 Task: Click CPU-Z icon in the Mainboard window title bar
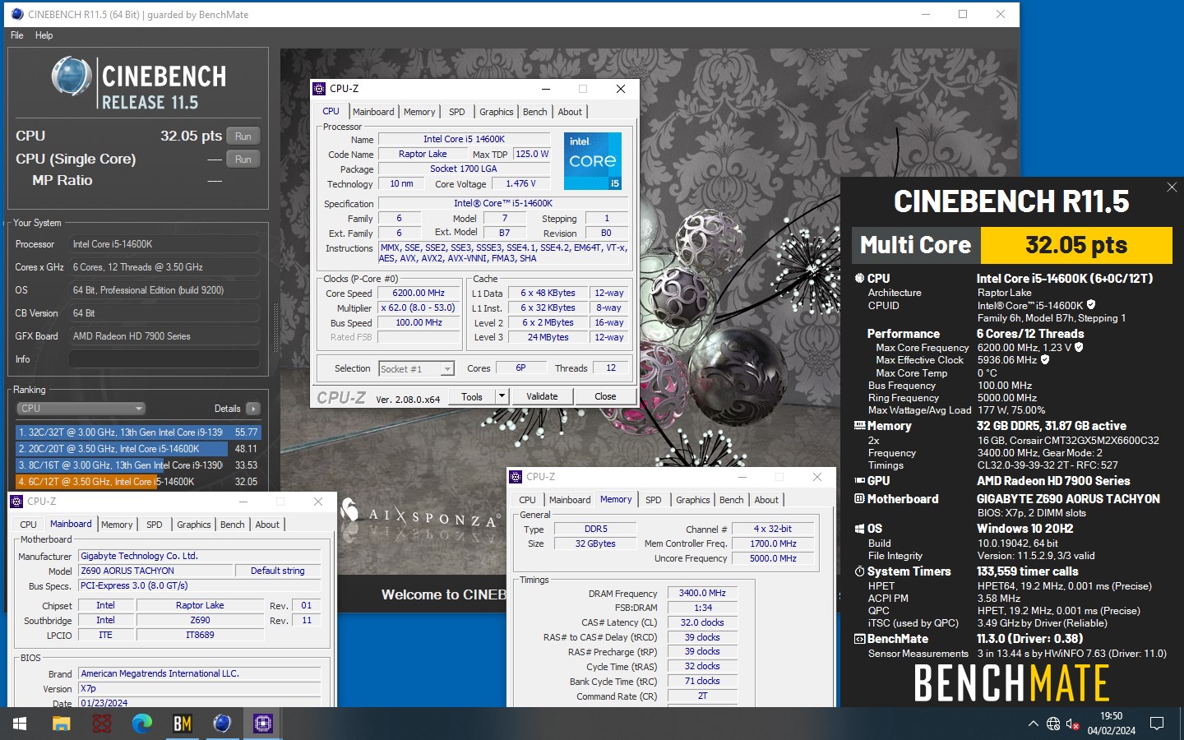click(16, 502)
